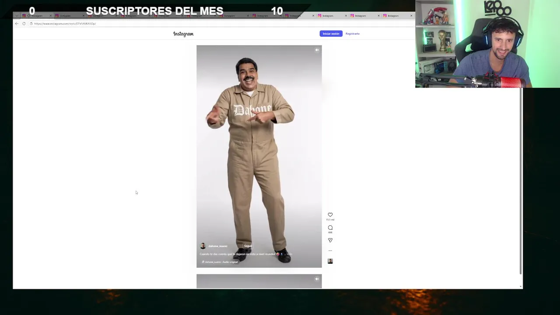Open dahone_suarez profile avatar on the reel
Image resolution: width=560 pixels, height=315 pixels.
[203, 246]
